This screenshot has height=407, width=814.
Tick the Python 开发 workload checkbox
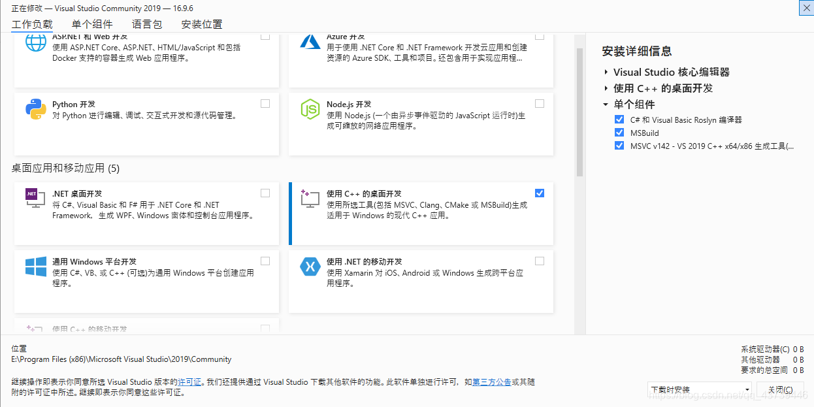tap(265, 103)
